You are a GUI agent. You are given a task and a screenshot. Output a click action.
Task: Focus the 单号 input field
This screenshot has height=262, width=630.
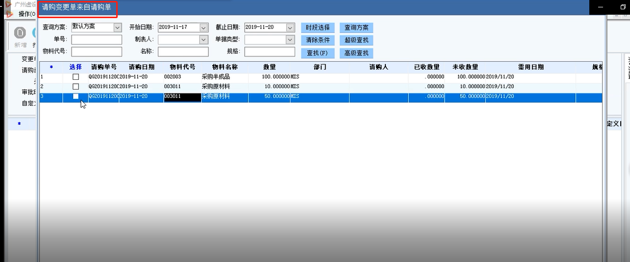pos(97,40)
